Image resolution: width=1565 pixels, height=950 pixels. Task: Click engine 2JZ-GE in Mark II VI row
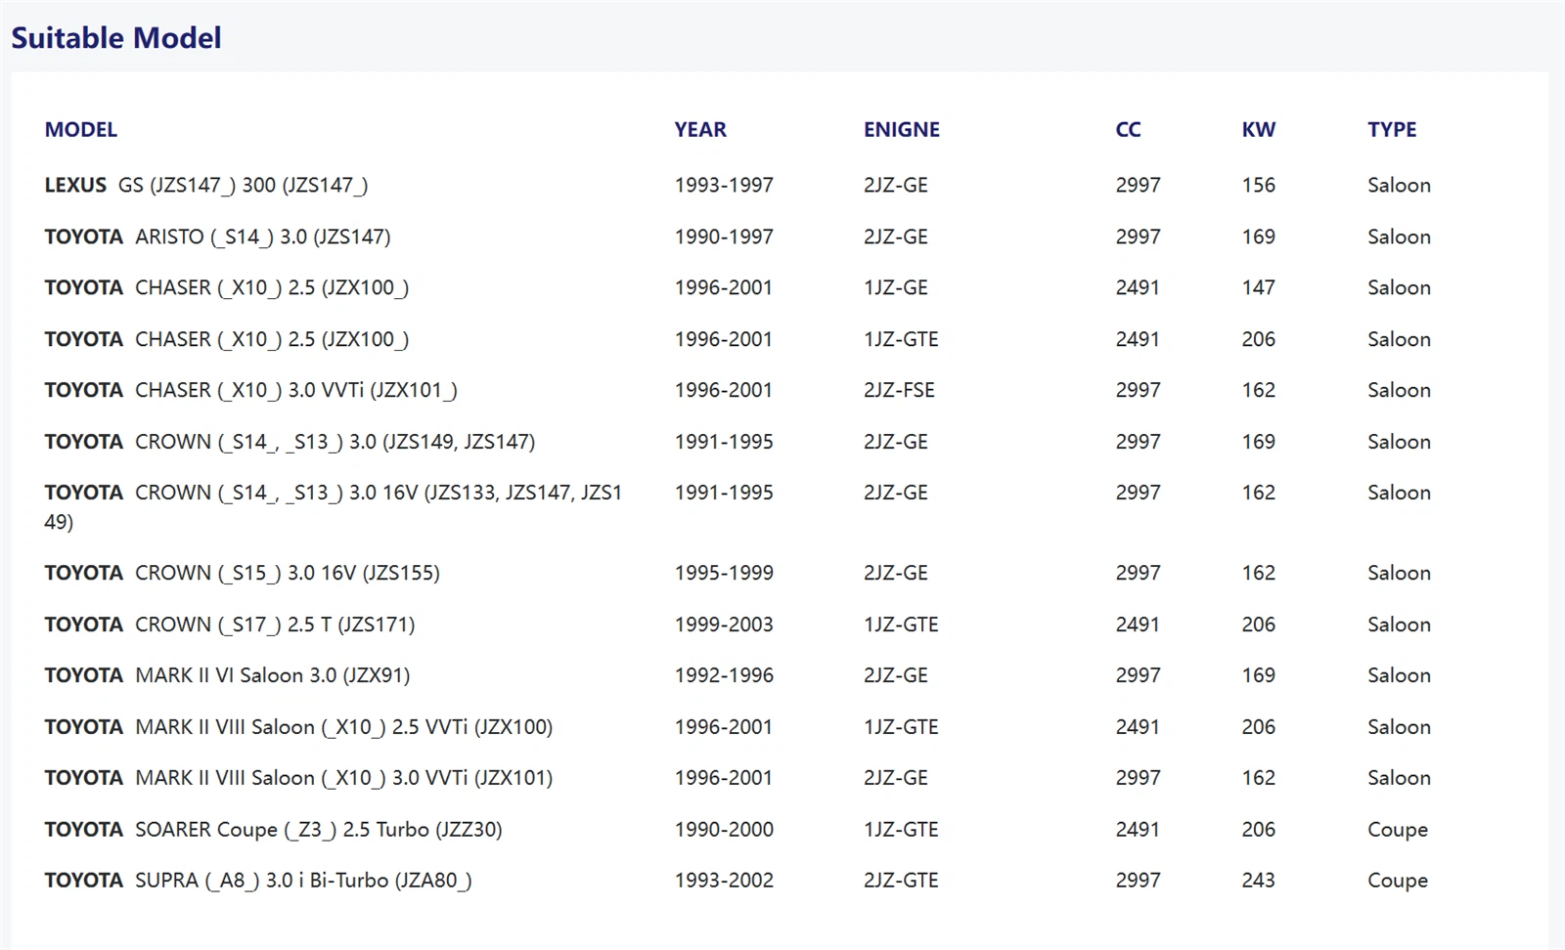(895, 675)
